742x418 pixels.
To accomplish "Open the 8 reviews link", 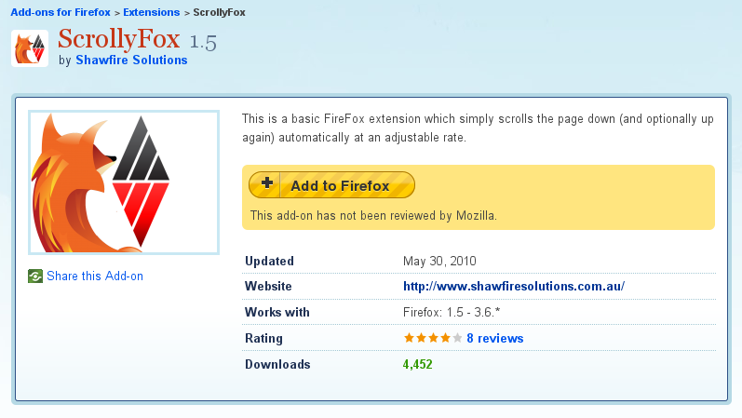I will coord(495,339).
